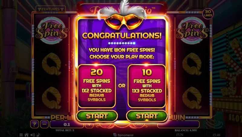This screenshot has height=137, width=242.
Task: Increase per-line bet with plus button
Action: pos(89,125)
